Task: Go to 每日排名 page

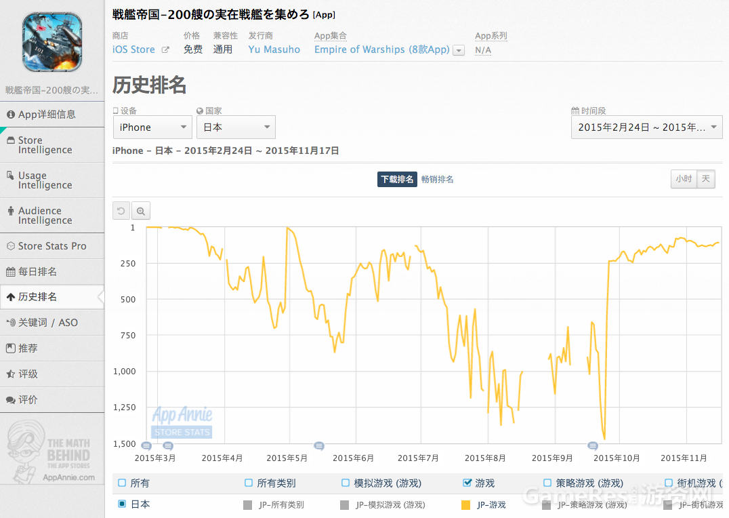Action: point(52,272)
